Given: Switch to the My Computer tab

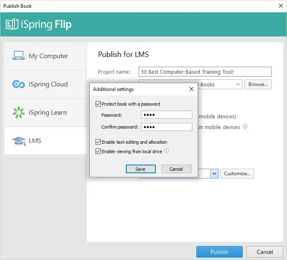Looking at the screenshot, I should point(46,56).
